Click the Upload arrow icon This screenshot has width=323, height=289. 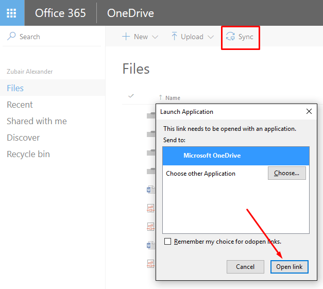click(174, 36)
